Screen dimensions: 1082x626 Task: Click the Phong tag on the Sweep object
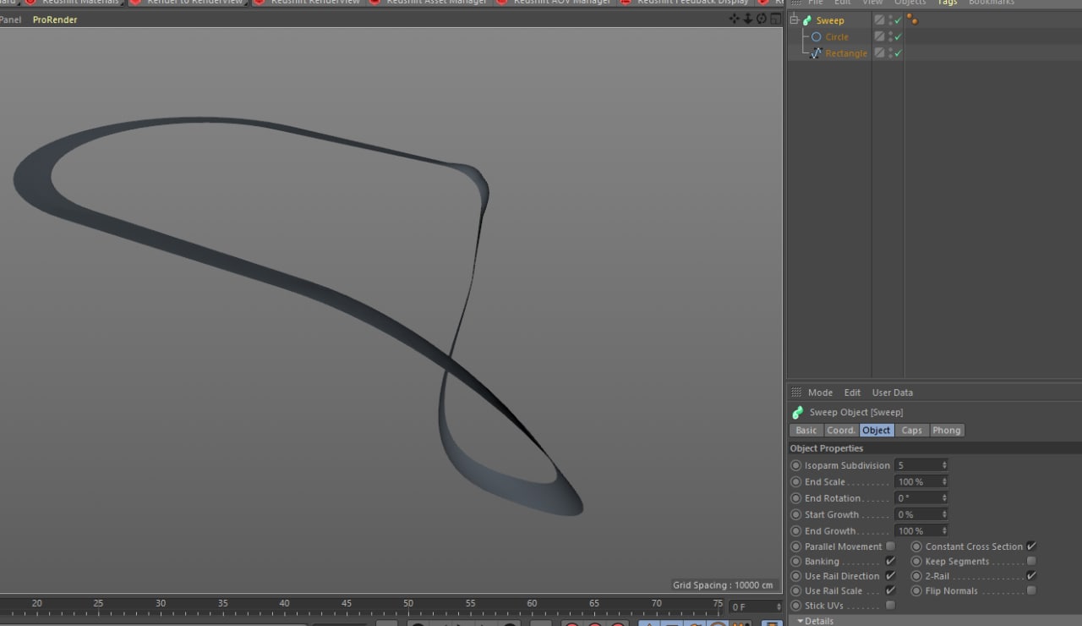[912, 19]
